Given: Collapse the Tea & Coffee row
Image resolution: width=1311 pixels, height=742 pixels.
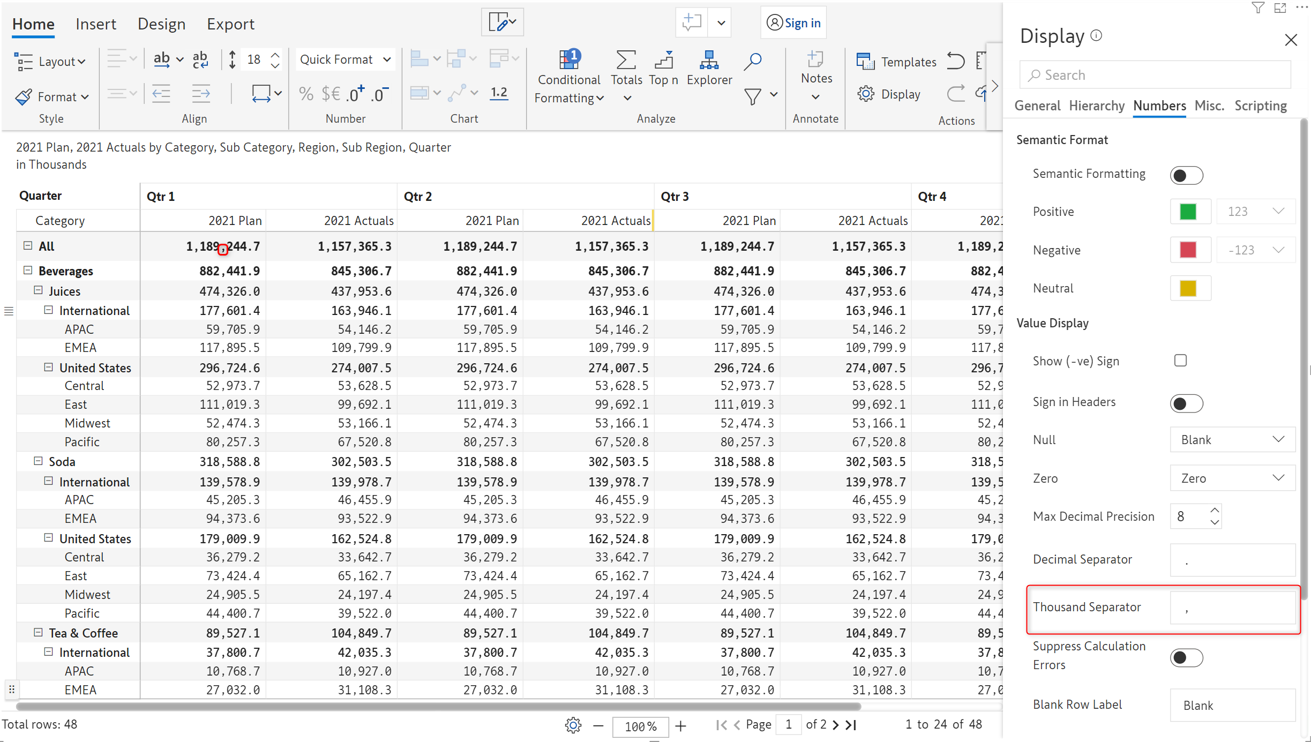Looking at the screenshot, I should [x=38, y=632].
